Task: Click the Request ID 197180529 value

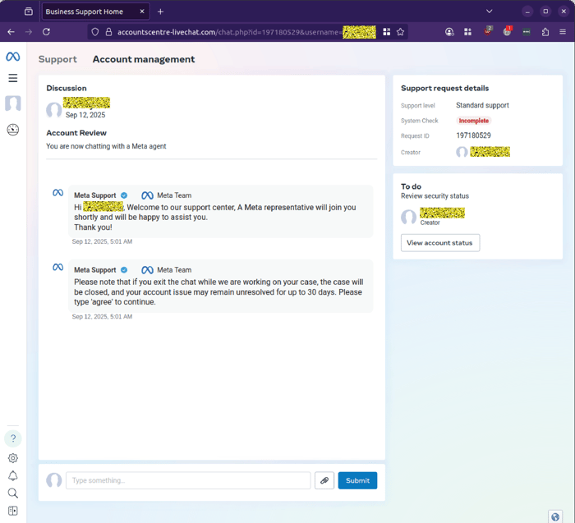Action: [x=473, y=135]
